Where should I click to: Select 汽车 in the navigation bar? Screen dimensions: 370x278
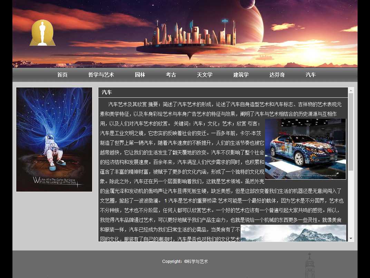(310, 75)
